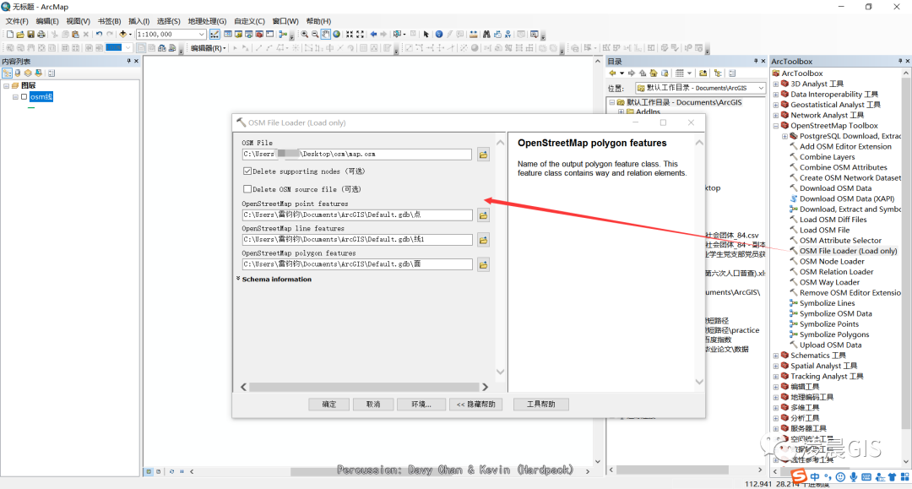Click the 取消 button
912x489 pixels.
pos(373,404)
